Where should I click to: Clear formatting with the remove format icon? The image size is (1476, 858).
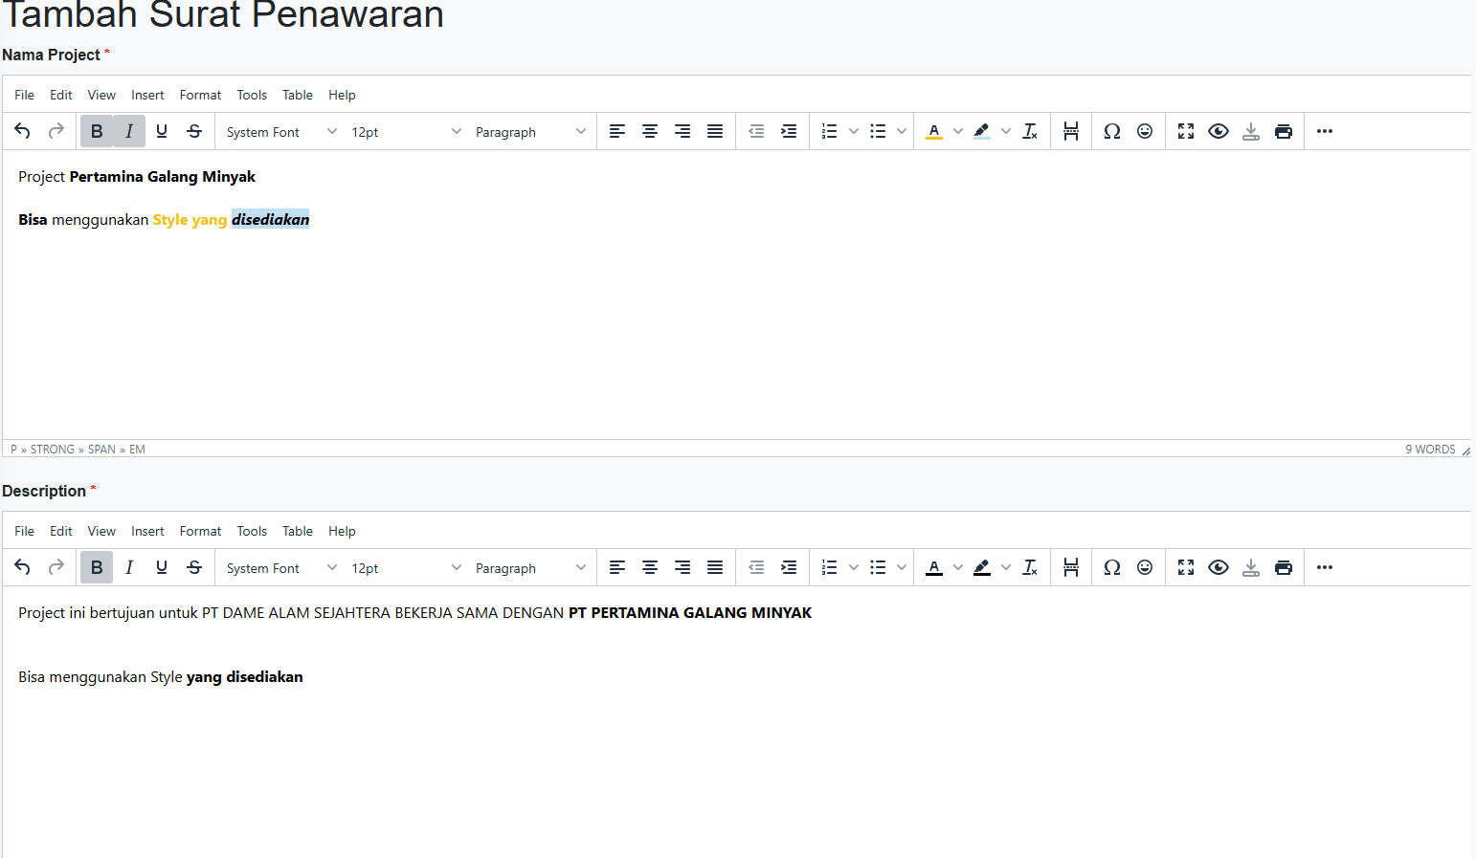click(x=1030, y=131)
